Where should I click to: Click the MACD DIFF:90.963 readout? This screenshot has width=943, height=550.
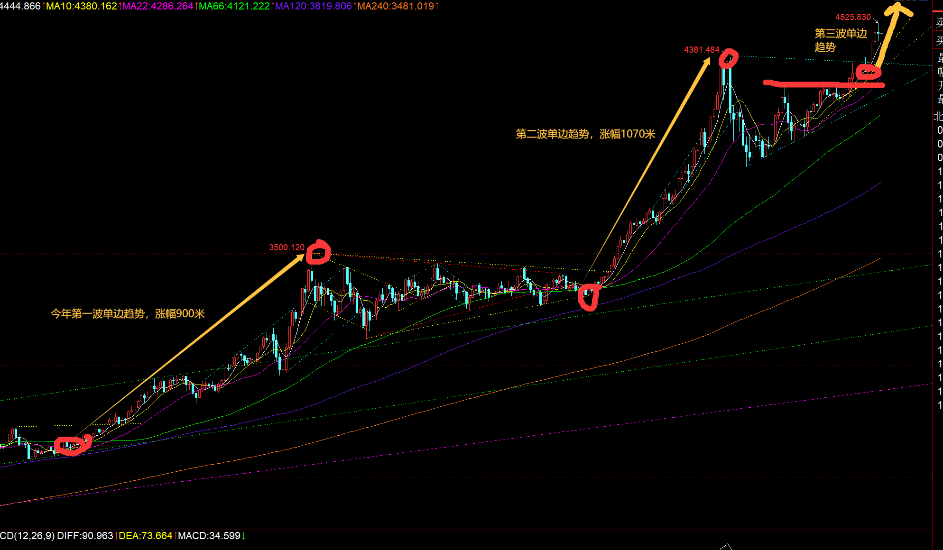pos(85,536)
